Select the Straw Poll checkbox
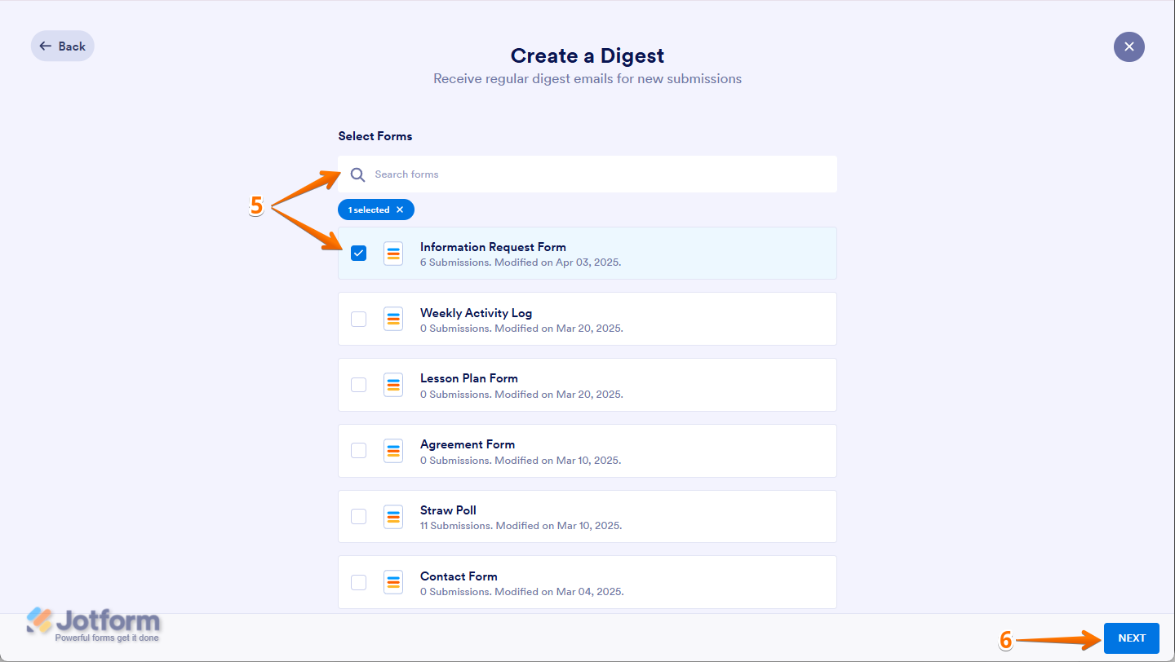This screenshot has height=662, width=1175. (x=358, y=517)
